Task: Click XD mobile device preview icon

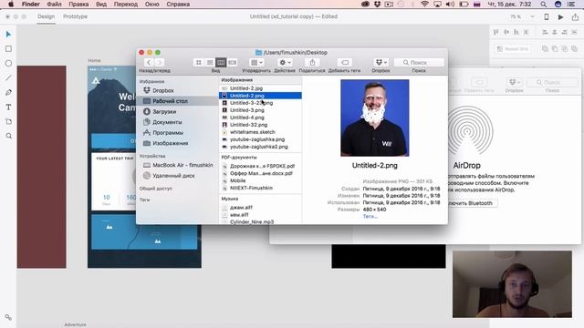Action: (547, 17)
